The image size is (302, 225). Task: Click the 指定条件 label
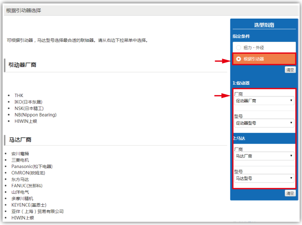(x=241, y=36)
